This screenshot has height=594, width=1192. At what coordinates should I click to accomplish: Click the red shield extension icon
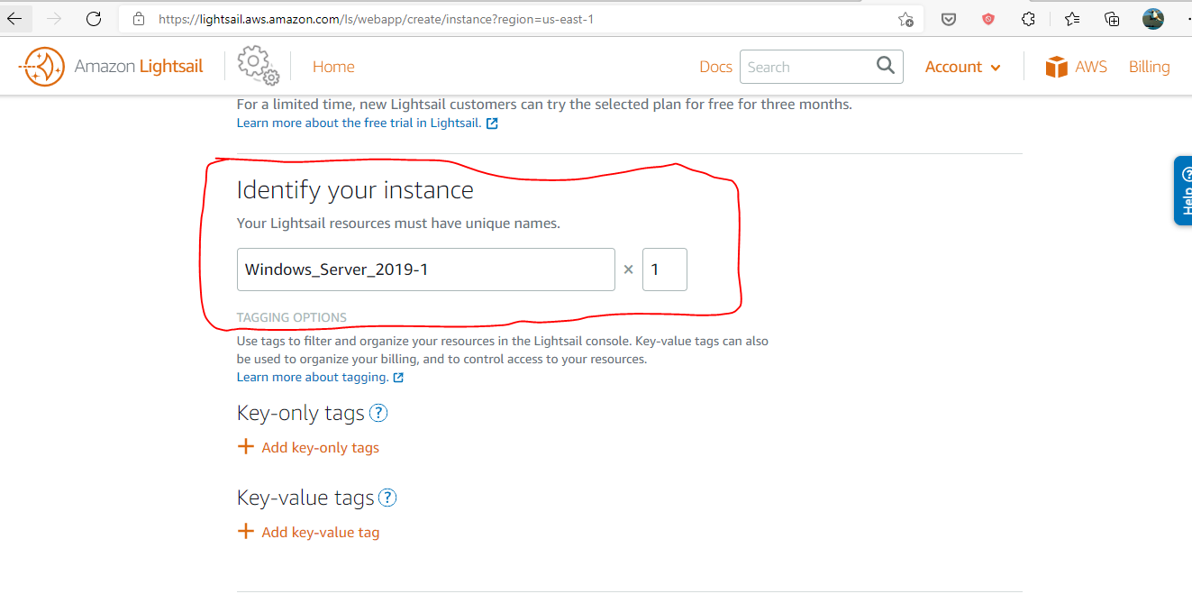coord(988,19)
